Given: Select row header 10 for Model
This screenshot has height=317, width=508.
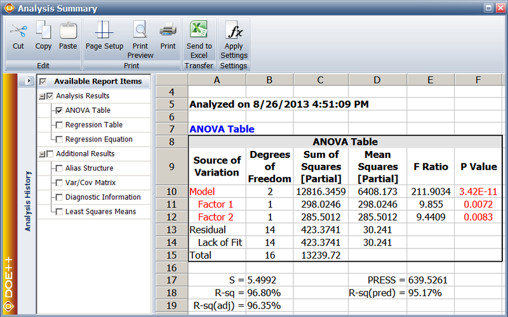Looking at the screenshot, I should point(171,191).
